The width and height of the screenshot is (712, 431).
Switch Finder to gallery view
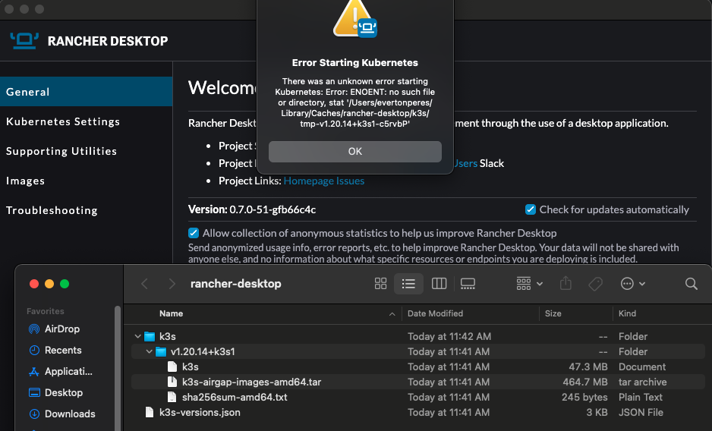coord(468,284)
